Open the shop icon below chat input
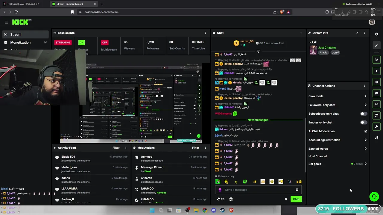Screen dimensions: 383x215 point(231,199)
